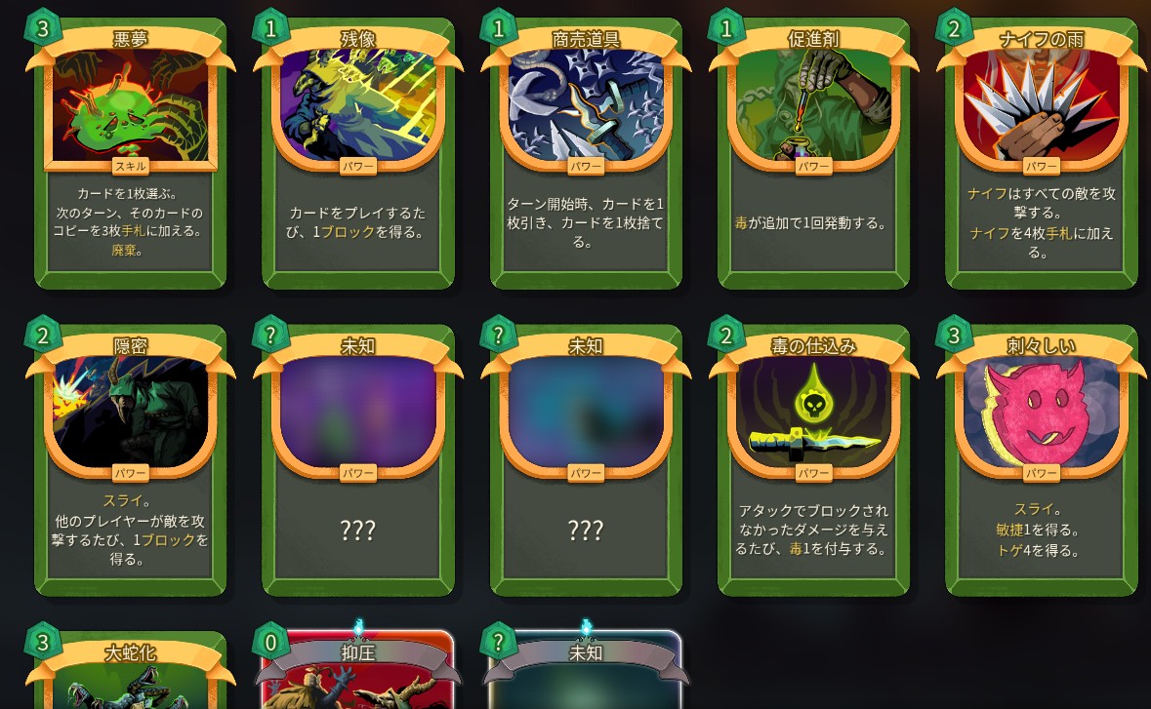
Task: Click the 残像 card artwork
Action: 358,106
